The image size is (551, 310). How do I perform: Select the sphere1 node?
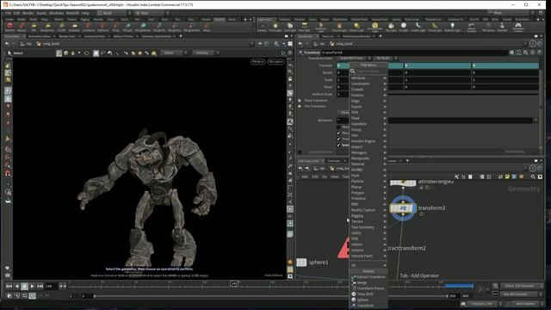[301, 262]
